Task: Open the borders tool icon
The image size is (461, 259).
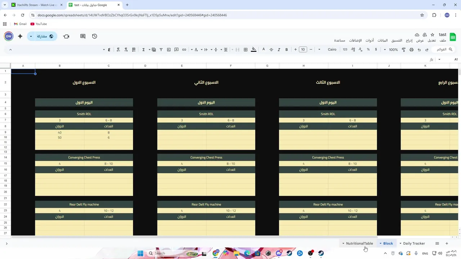Action: coord(246,50)
